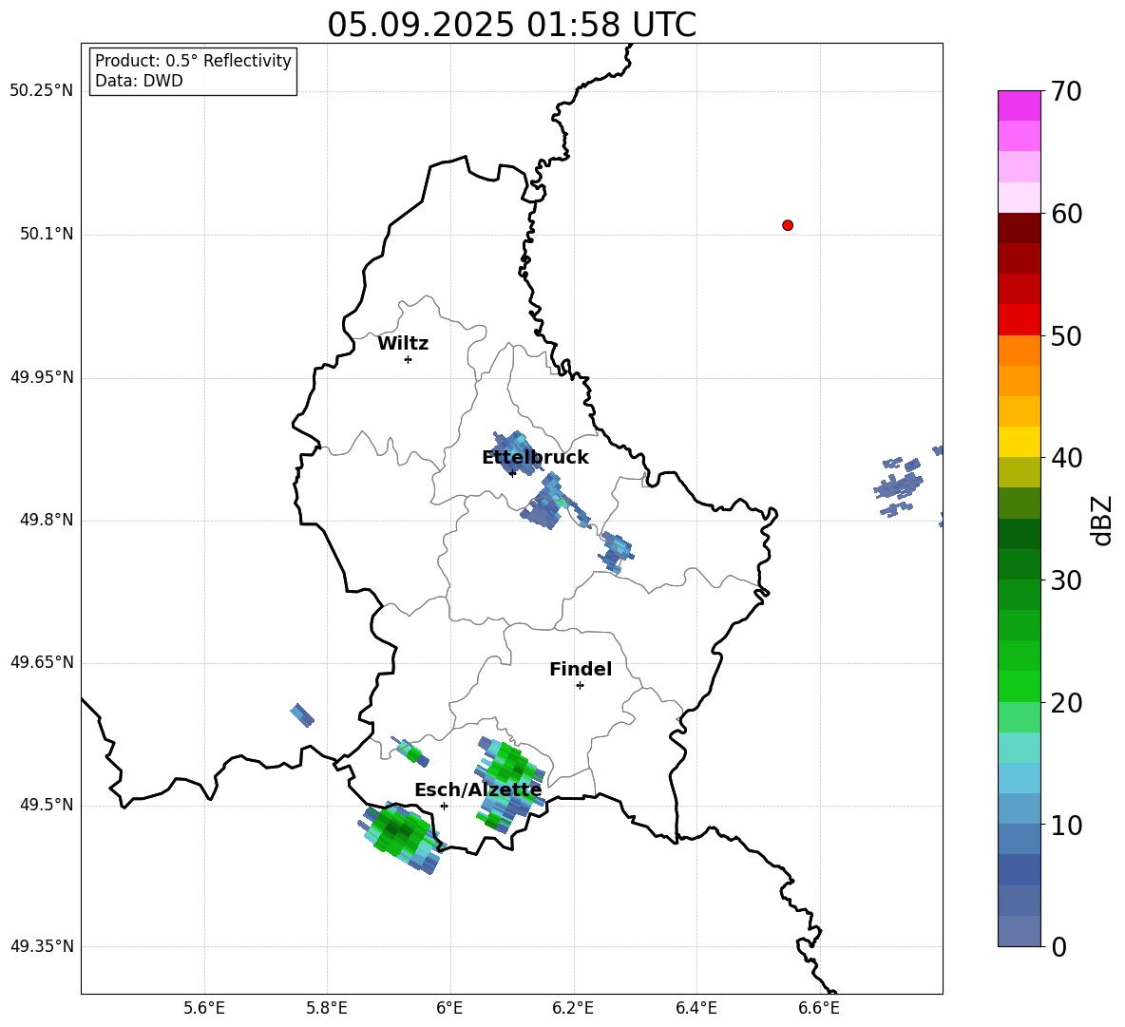Click the 6.4°E longitude label
This screenshot has width=1125, height=1027.
(x=696, y=1008)
